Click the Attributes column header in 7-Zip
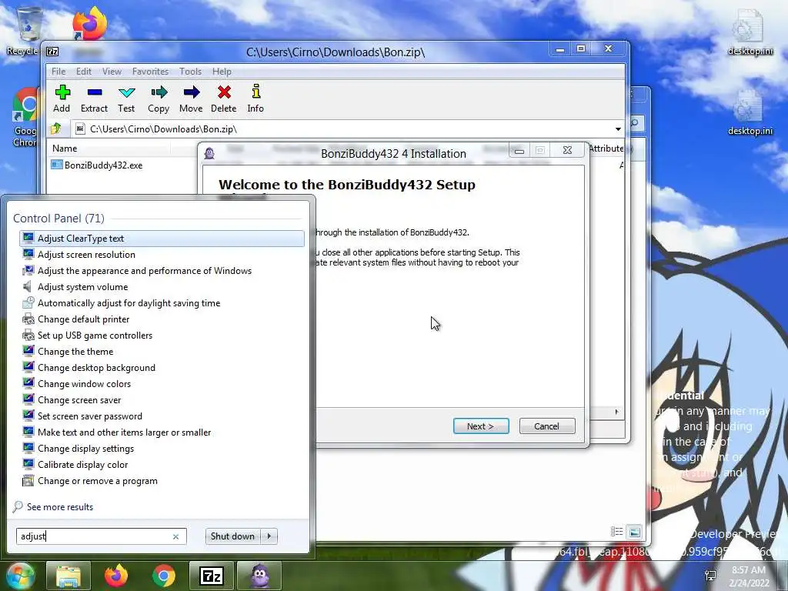This screenshot has height=591, width=788. point(606,149)
